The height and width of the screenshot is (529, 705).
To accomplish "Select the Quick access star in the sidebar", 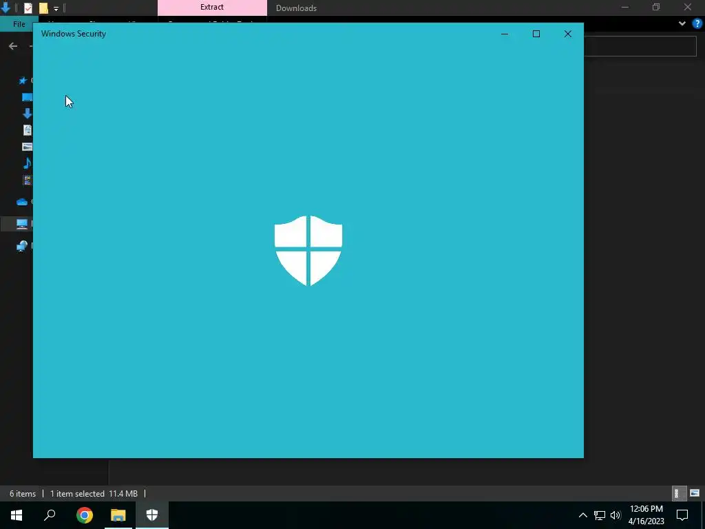I will 23,81.
